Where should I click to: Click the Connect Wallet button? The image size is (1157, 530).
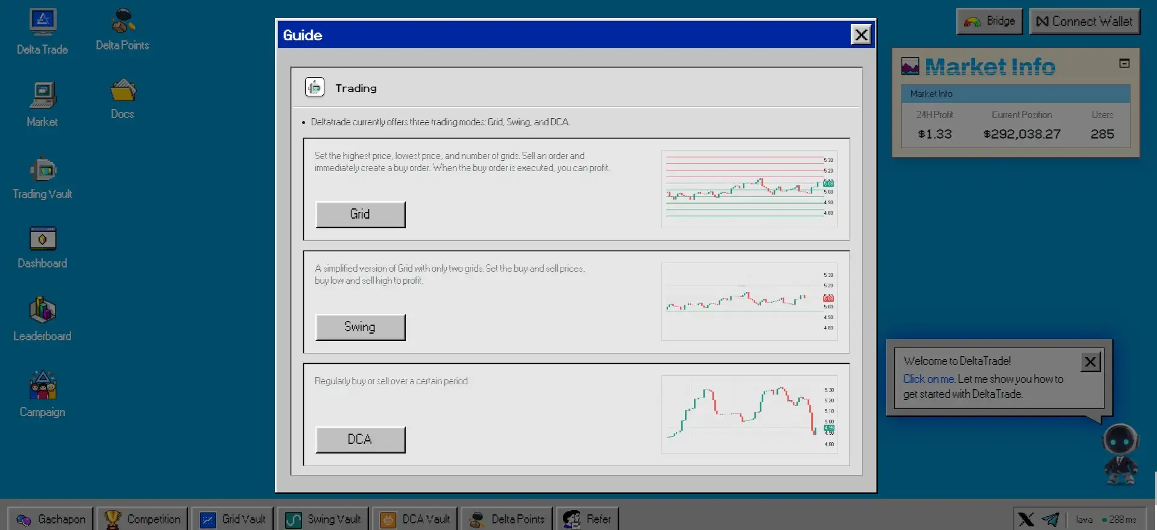point(1084,22)
